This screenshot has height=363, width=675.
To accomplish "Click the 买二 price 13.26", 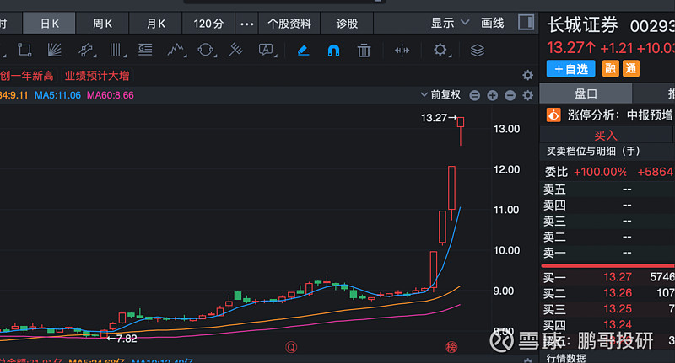I will click(x=618, y=293).
